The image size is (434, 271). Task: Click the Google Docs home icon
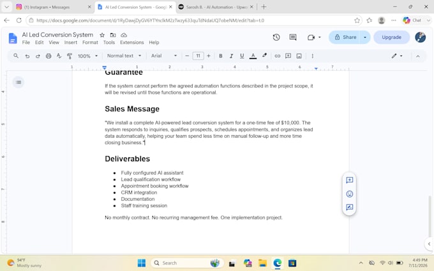(13, 38)
